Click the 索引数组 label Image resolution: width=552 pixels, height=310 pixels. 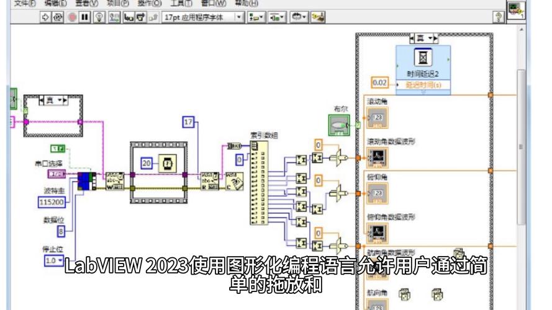click(264, 135)
